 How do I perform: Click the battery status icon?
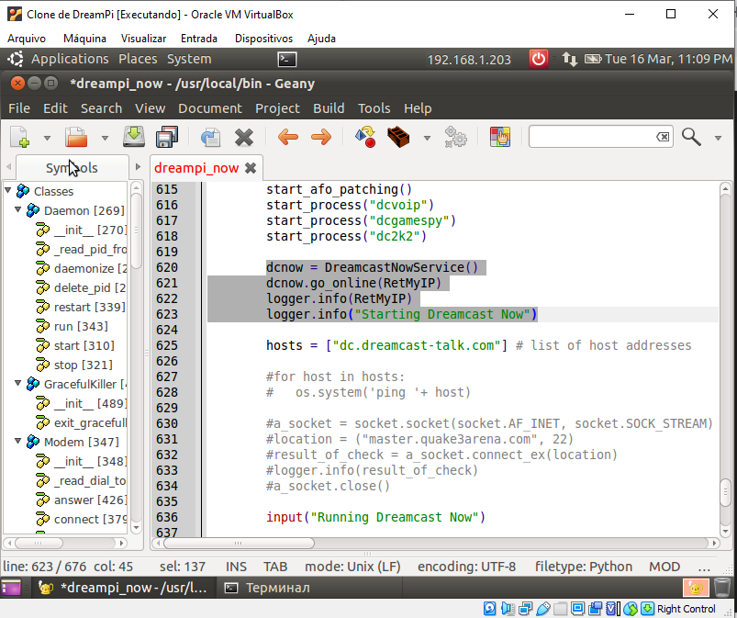coord(593,59)
